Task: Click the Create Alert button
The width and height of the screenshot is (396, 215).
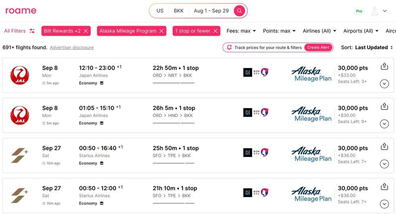Action: coord(318,47)
